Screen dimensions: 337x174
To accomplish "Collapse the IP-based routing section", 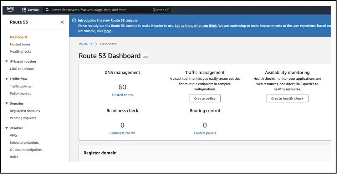I will point(7,62).
